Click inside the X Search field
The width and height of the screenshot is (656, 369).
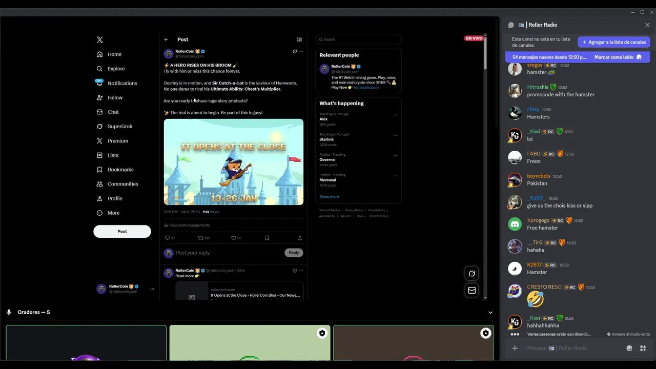coord(358,39)
